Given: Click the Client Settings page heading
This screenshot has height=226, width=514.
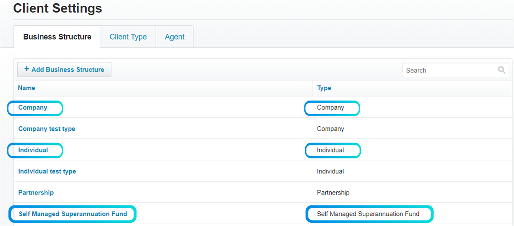Looking at the screenshot, I should point(58,8).
